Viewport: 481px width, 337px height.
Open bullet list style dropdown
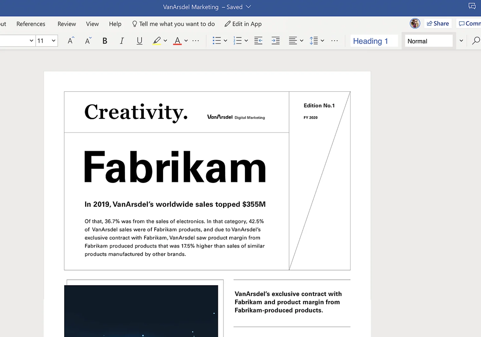[x=226, y=41]
